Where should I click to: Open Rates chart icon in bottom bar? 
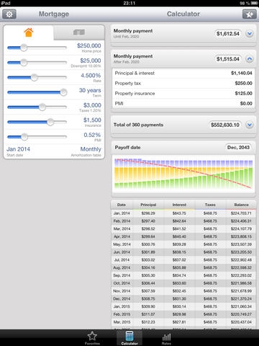click(x=166, y=338)
